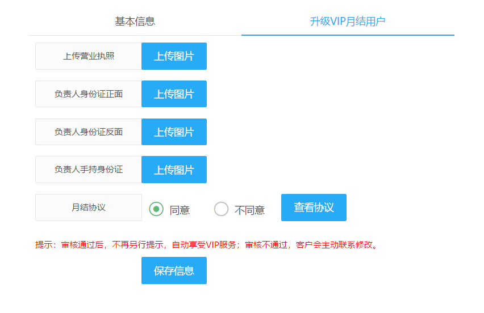Click the 上传营业执照 label box

click(x=89, y=56)
